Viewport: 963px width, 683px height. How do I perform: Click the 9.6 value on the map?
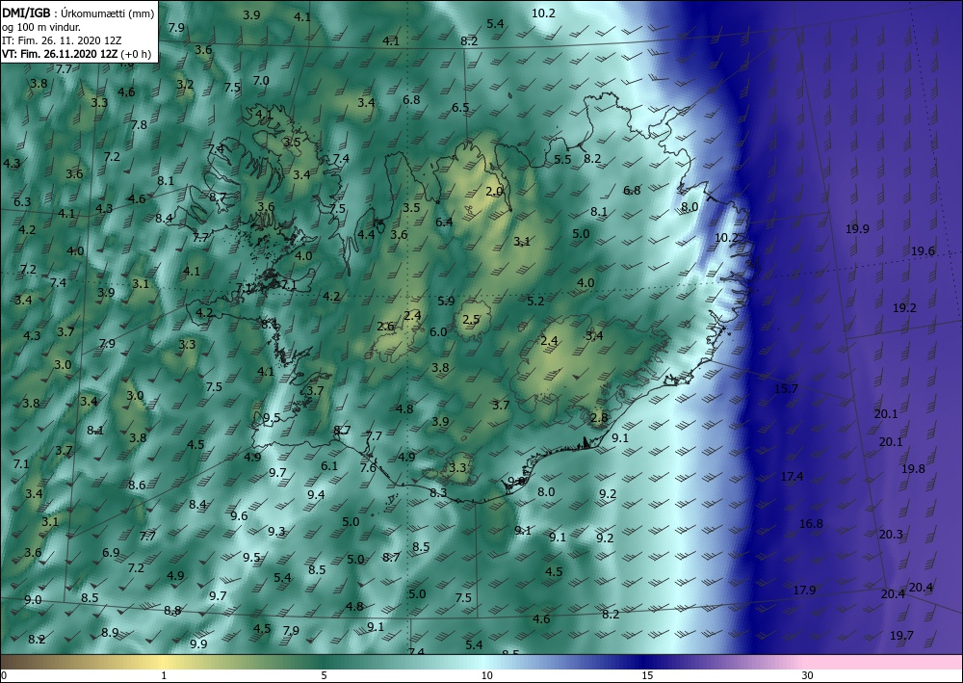click(239, 516)
